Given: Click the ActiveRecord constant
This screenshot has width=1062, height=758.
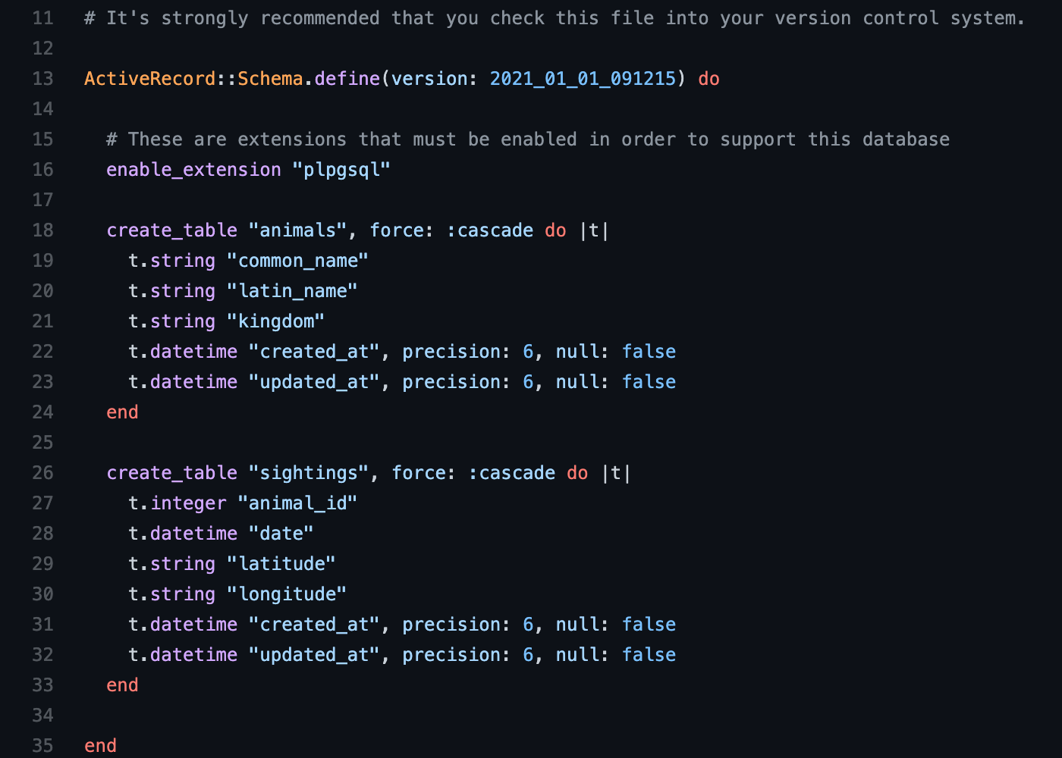Looking at the screenshot, I should coord(149,79).
